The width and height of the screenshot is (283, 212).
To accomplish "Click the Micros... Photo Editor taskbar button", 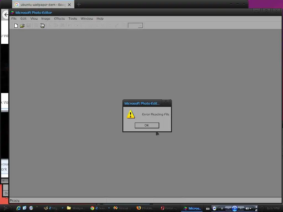I will tap(192, 208).
